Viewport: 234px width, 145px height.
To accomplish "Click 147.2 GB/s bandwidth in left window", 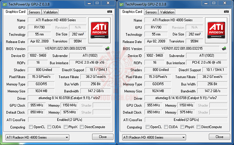I will [96, 91].
